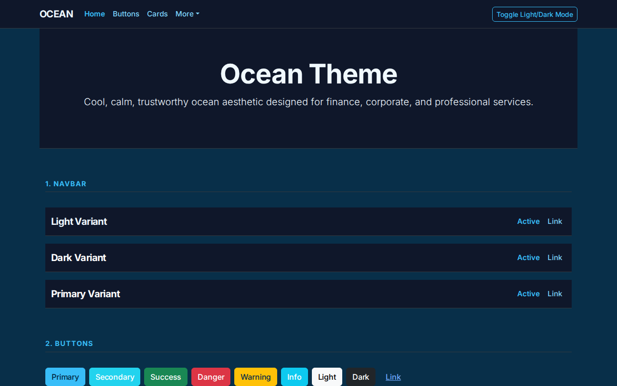This screenshot has height=386, width=617.
Task: Click the Primary Variant navbar brand
Action: pos(85,294)
